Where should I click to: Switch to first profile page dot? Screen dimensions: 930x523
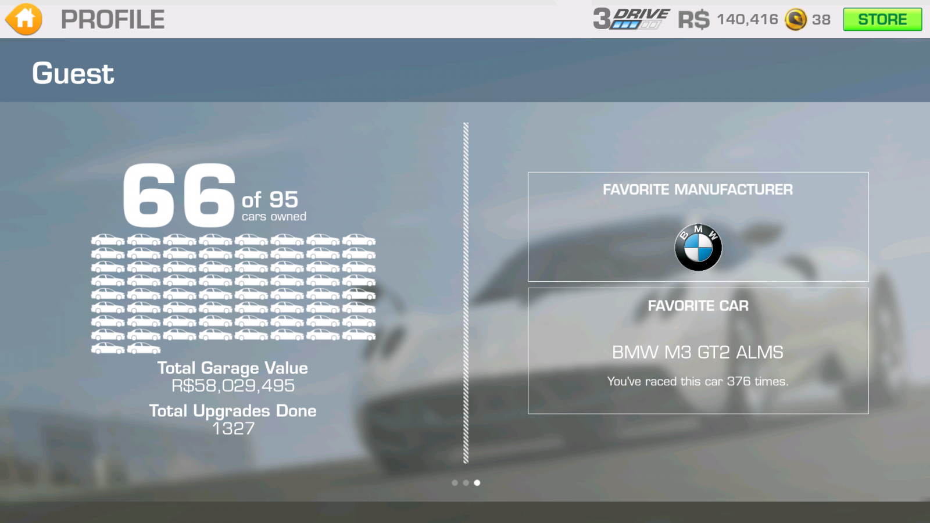pos(455,483)
